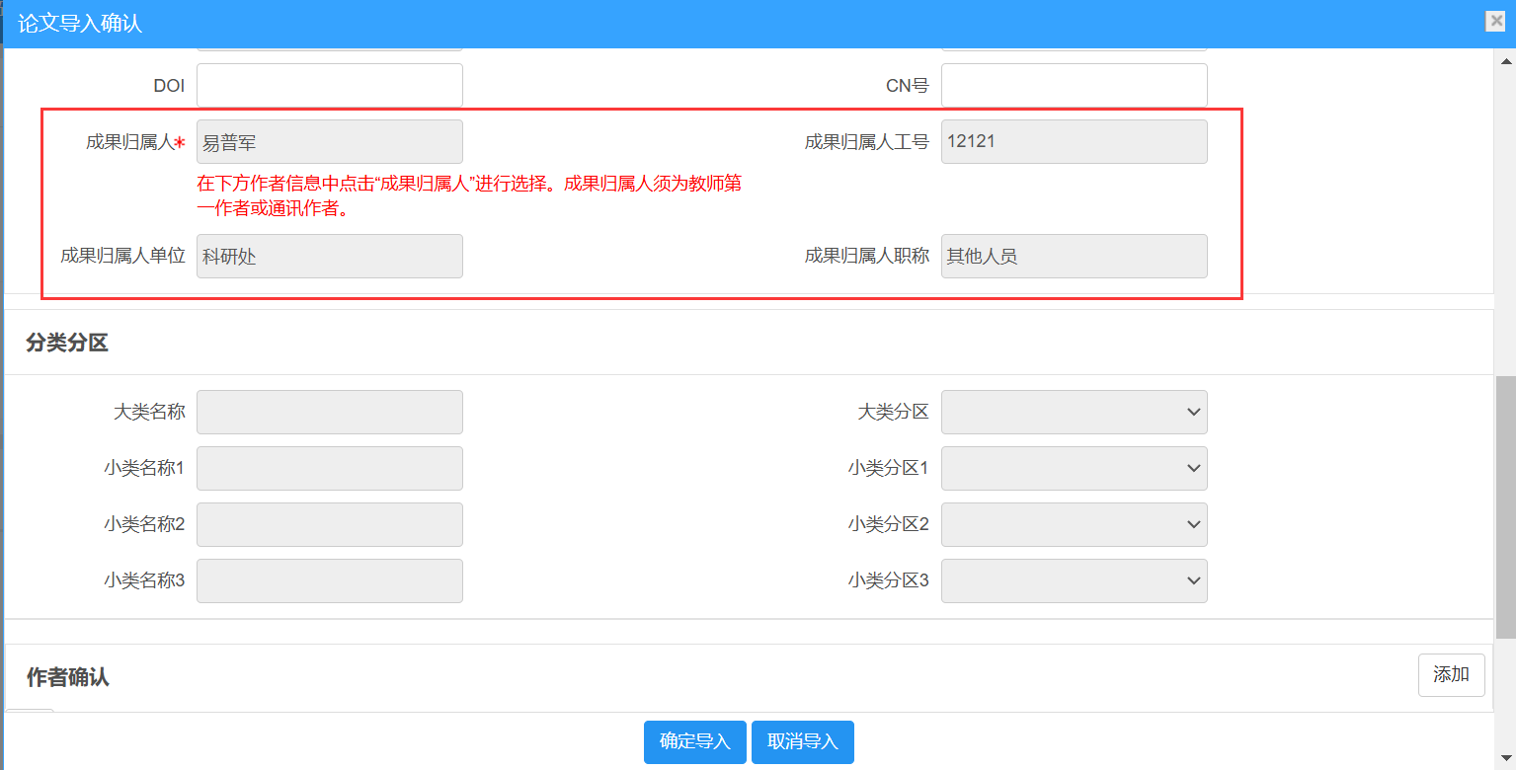The height and width of the screenshot is (770, 1516).
Task: Click the 成果归属人 field showing 易普军
Action: (330, 141)
